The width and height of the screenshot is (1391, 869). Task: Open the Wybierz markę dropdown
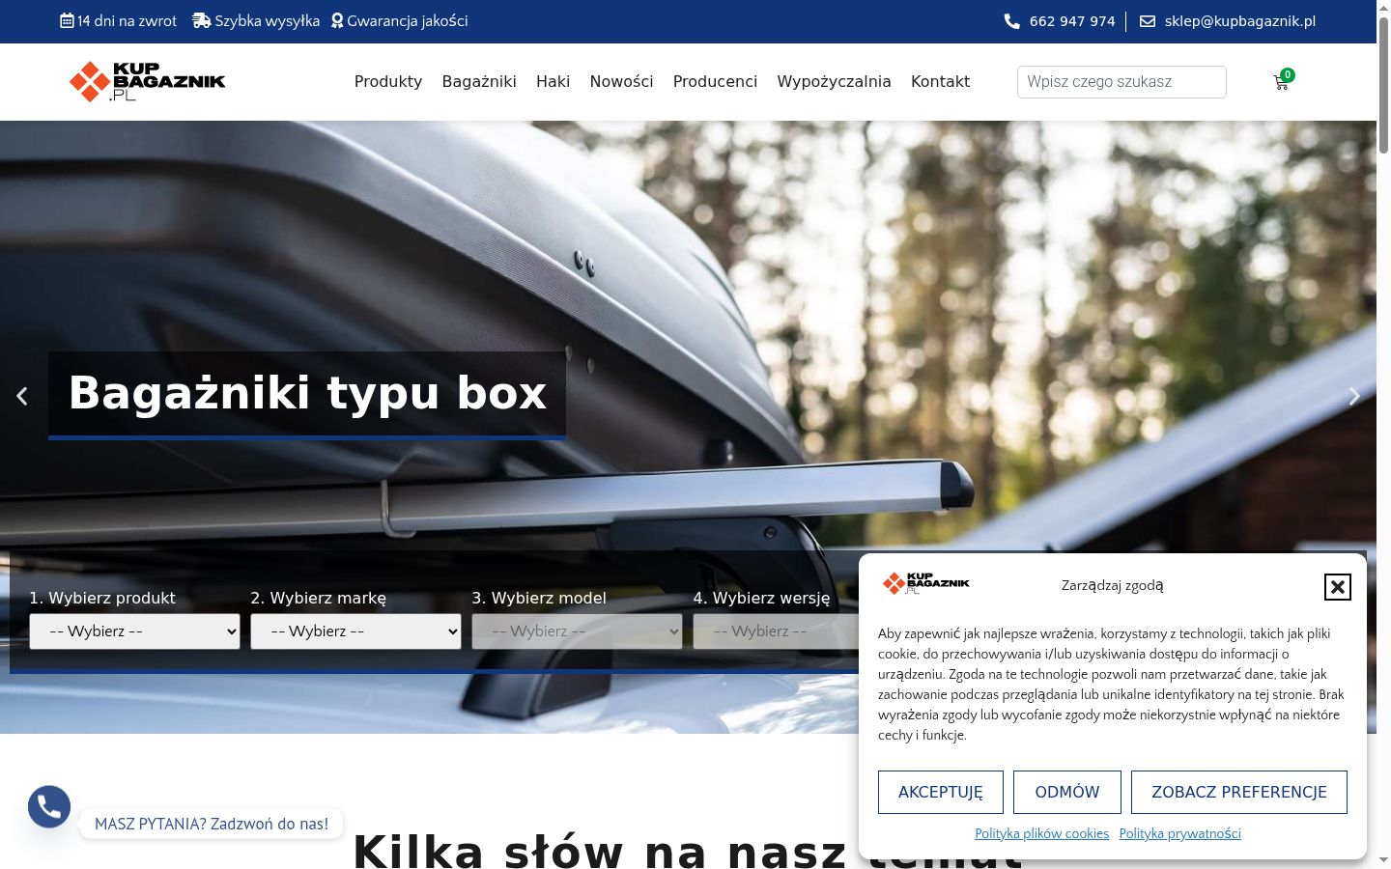click(x=355, y=631)
